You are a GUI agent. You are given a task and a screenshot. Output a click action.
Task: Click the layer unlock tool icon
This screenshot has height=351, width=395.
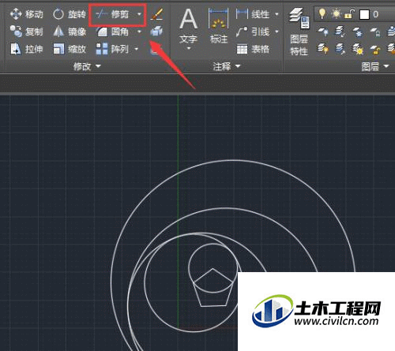(375, 49)
